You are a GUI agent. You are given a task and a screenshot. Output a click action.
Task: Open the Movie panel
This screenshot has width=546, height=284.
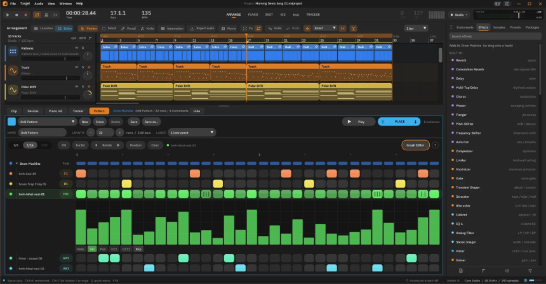tap(229, 29)
